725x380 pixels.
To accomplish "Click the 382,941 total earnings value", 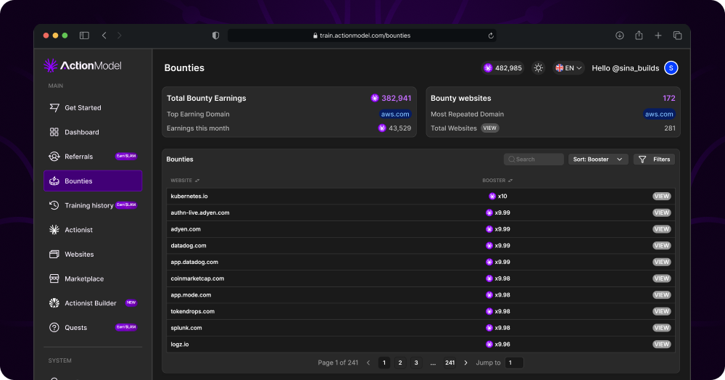I will pos(397,98).
